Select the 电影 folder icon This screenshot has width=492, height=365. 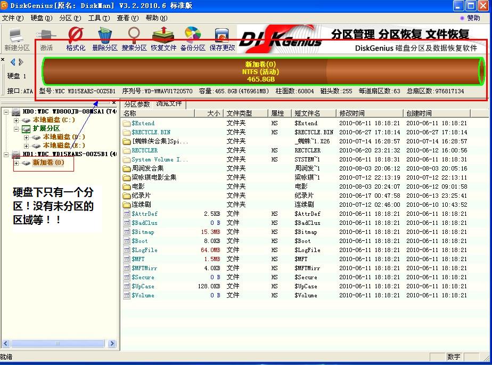(127, 186)
